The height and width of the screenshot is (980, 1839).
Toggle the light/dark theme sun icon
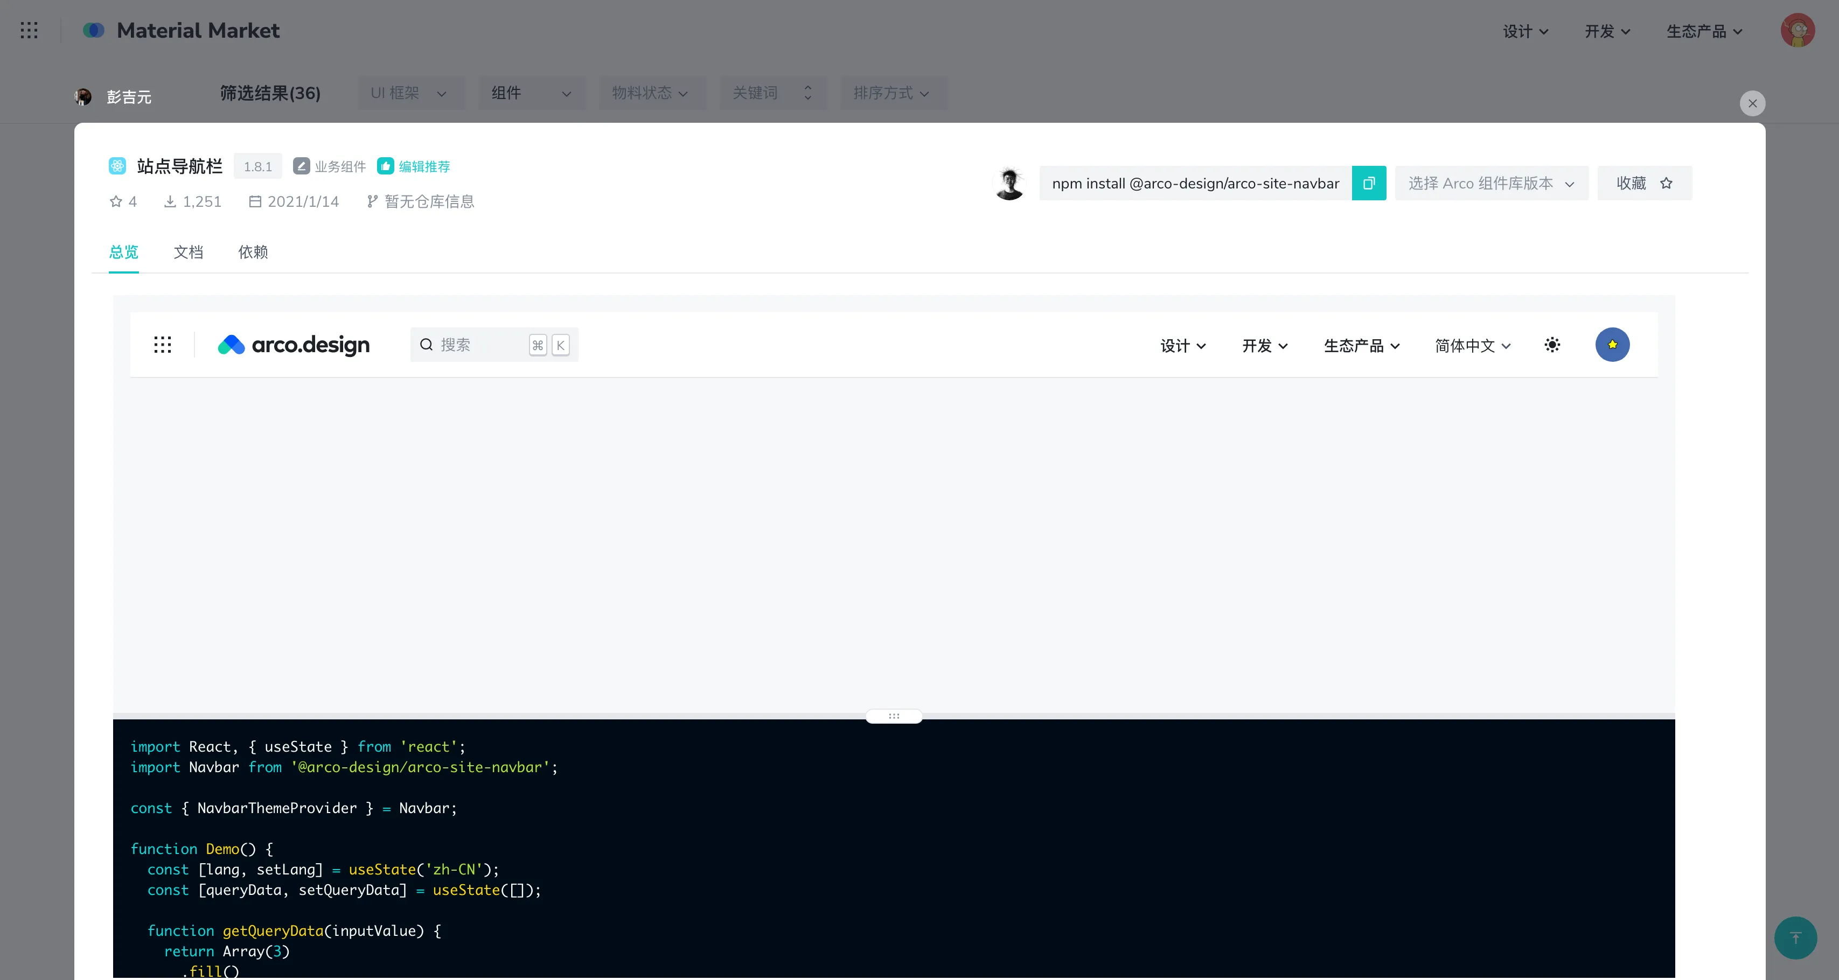[1552, 346]
